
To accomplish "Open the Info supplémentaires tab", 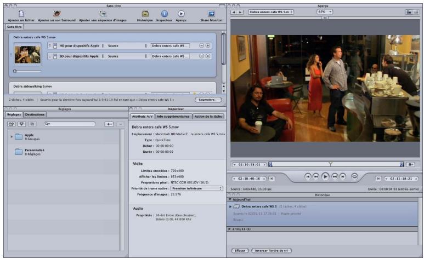I will point(173,117).
